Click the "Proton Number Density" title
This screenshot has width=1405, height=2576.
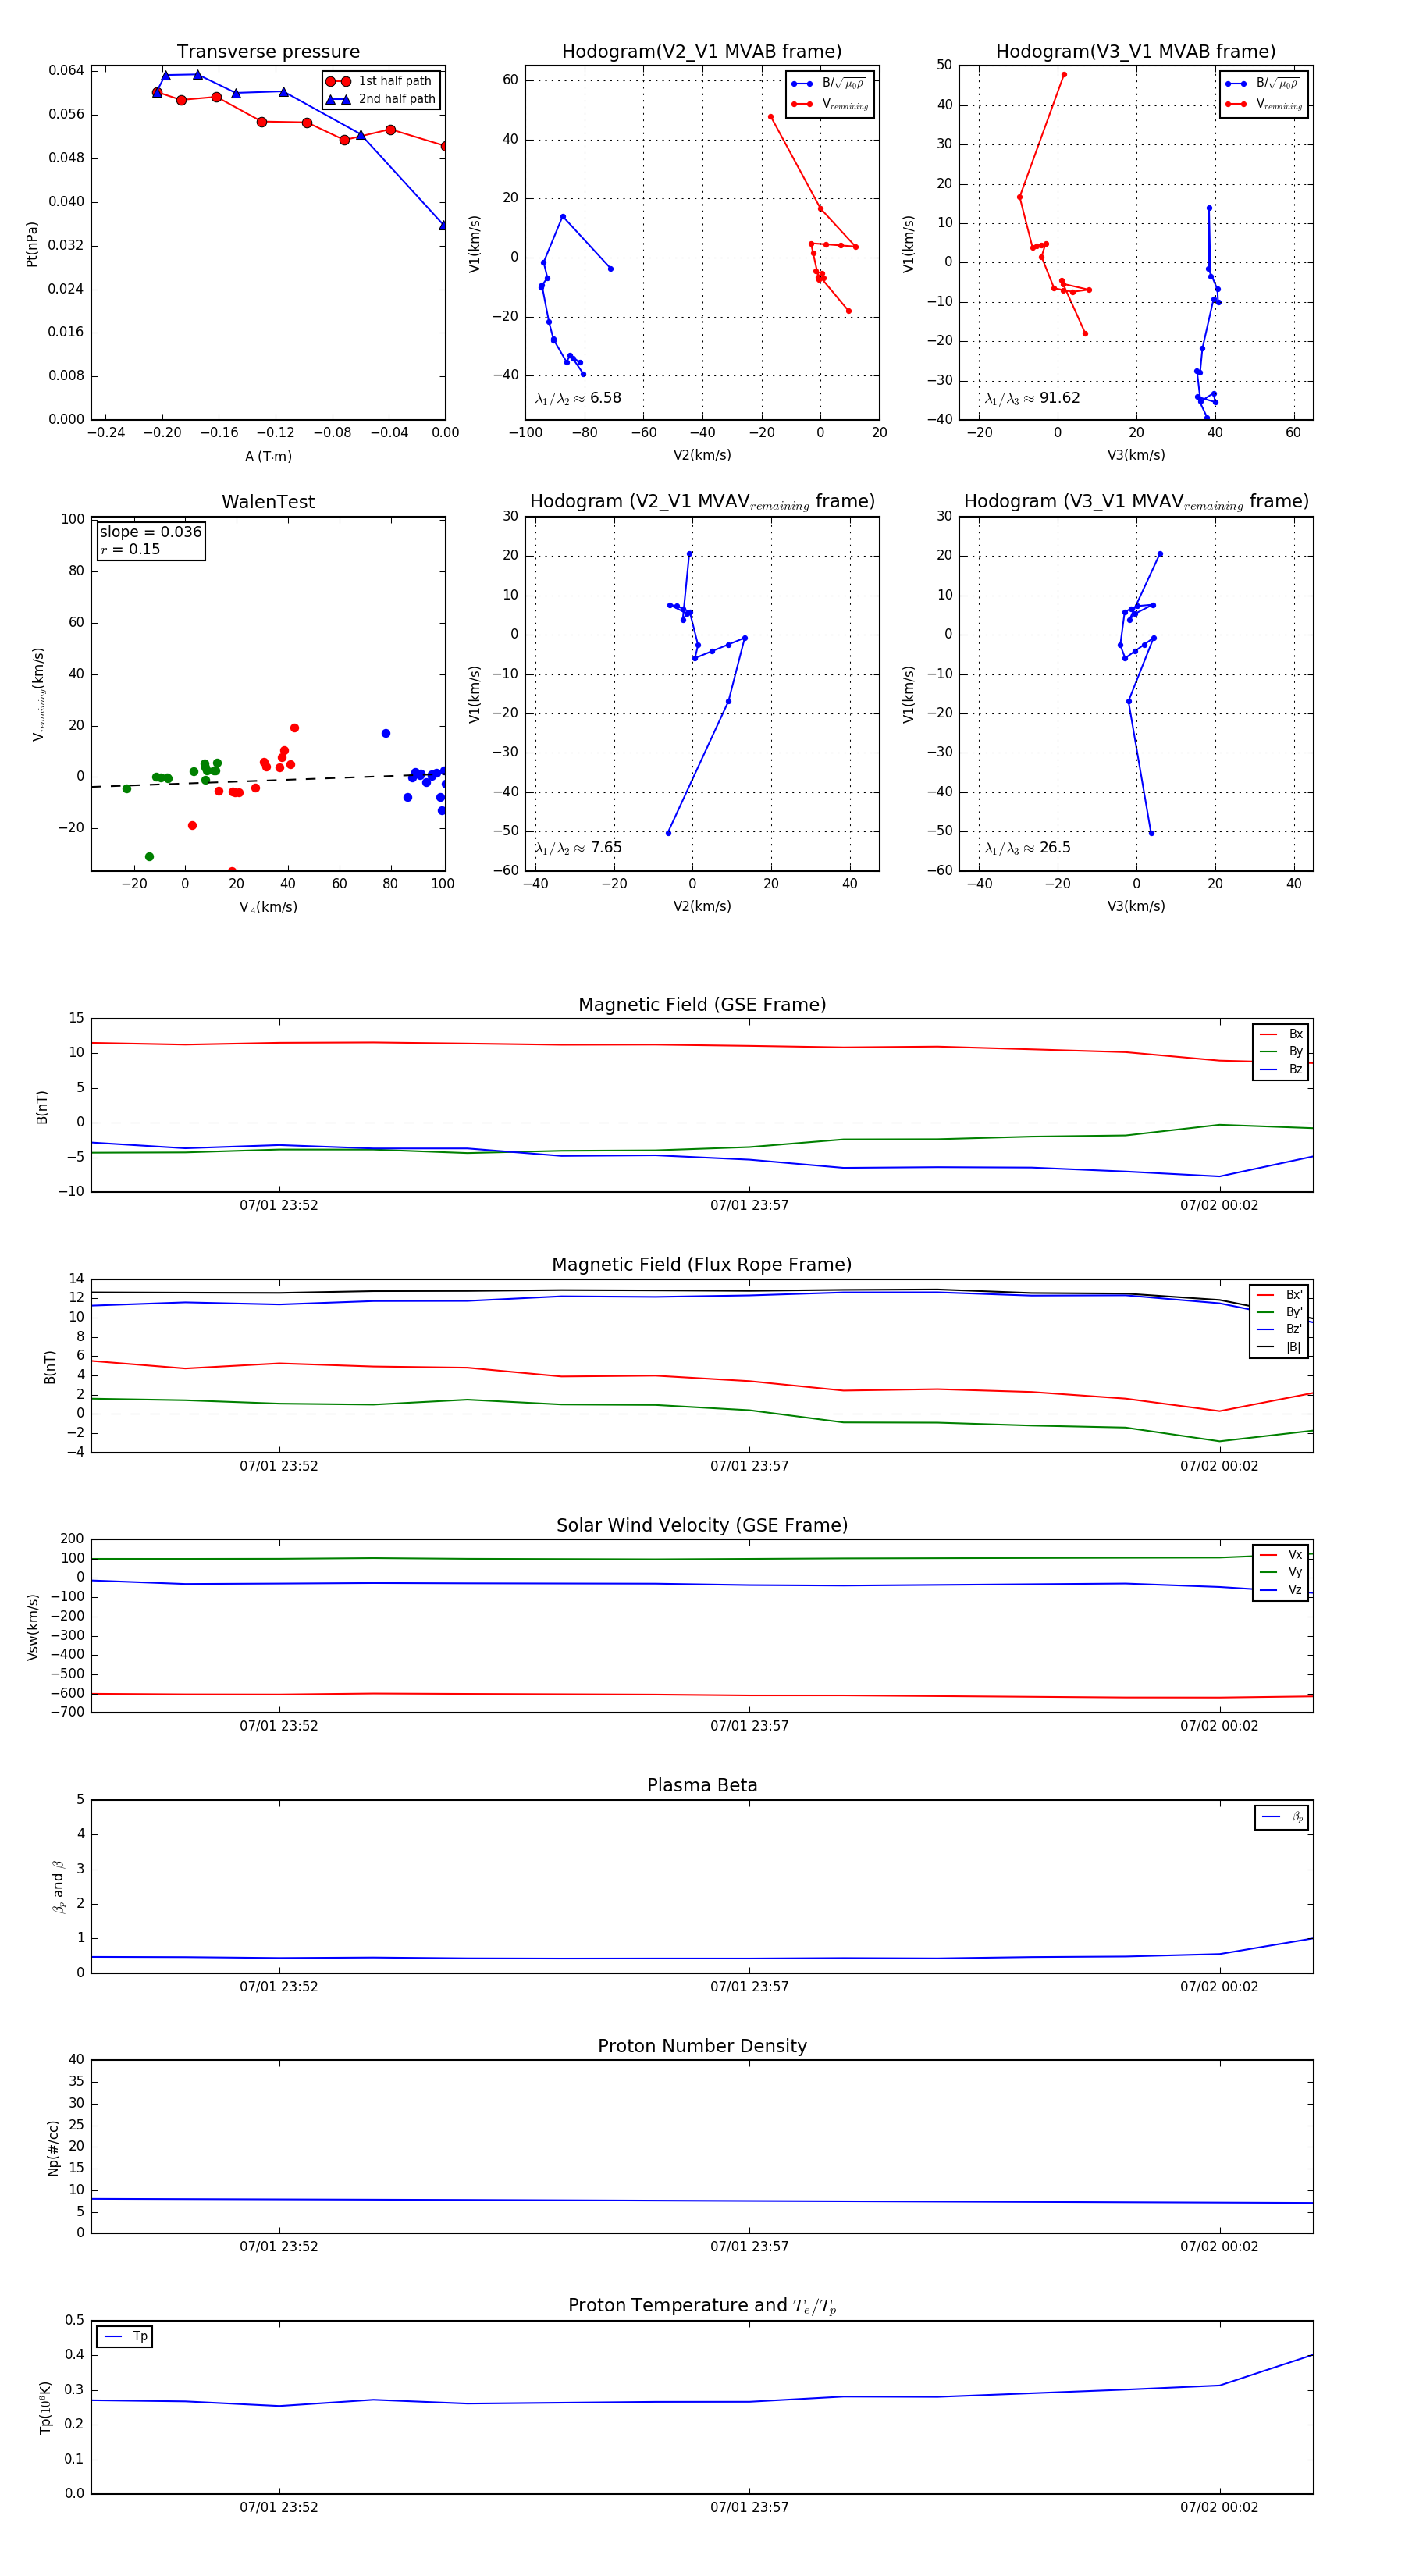point(702,2046)
